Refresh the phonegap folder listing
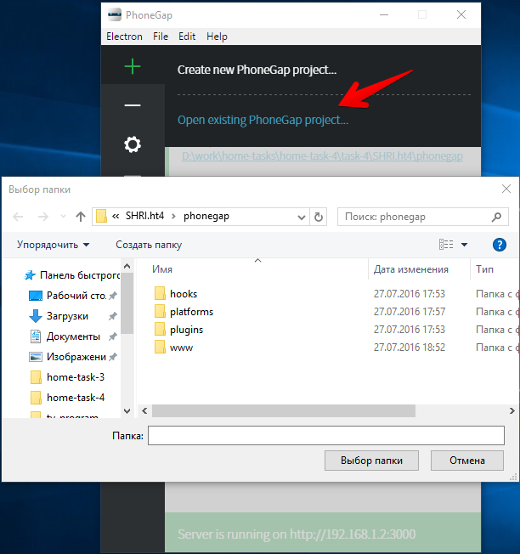Viewport: 520px width, 554px height. pyautogui.click(x=319, y=217)
